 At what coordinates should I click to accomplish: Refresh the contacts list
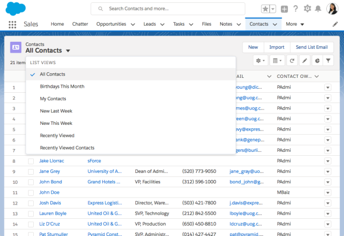pyautogui.click(x=292, y=61)
